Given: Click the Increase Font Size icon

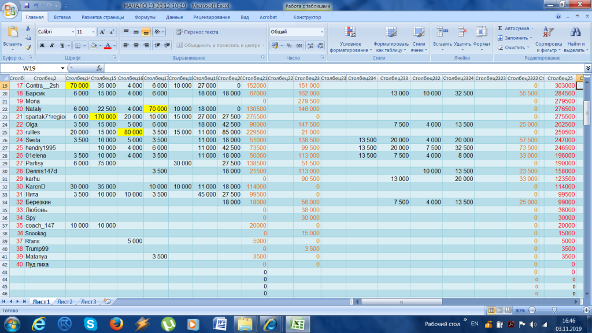Looking at the screenshot, I should (102, 32).
